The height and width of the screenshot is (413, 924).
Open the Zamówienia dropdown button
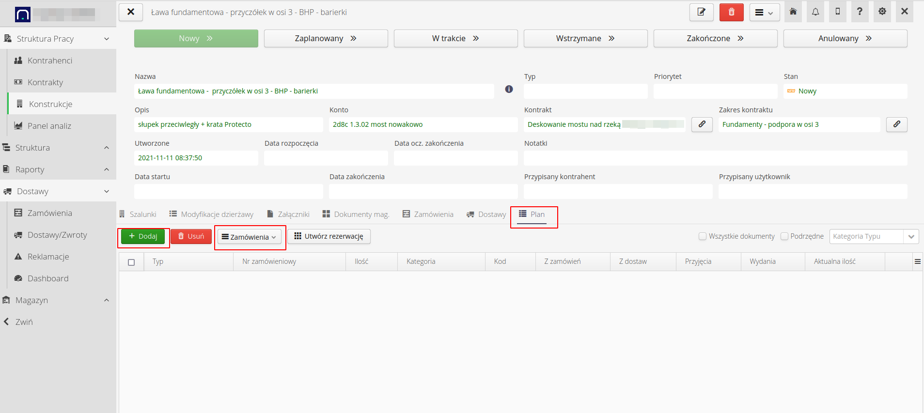(249, 237)
